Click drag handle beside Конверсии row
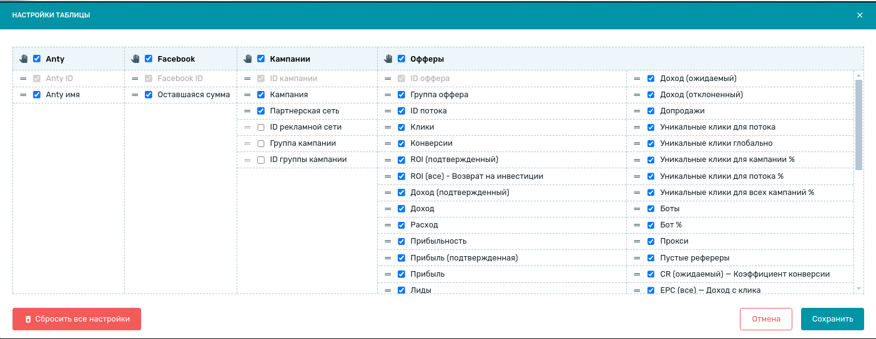 pos(388,143)
